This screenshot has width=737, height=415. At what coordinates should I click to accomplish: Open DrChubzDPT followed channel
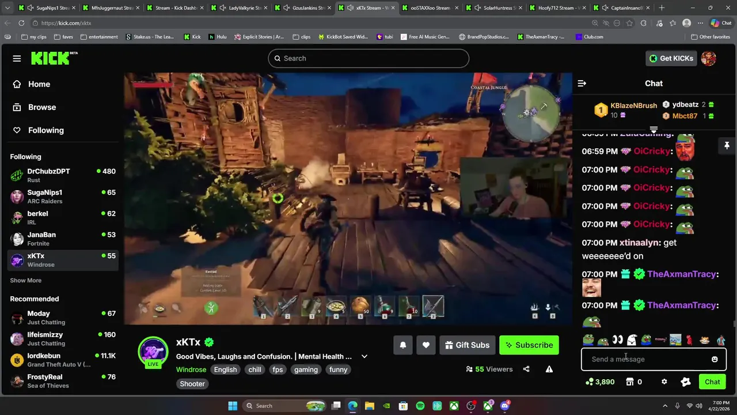click(x=63, y=175)
